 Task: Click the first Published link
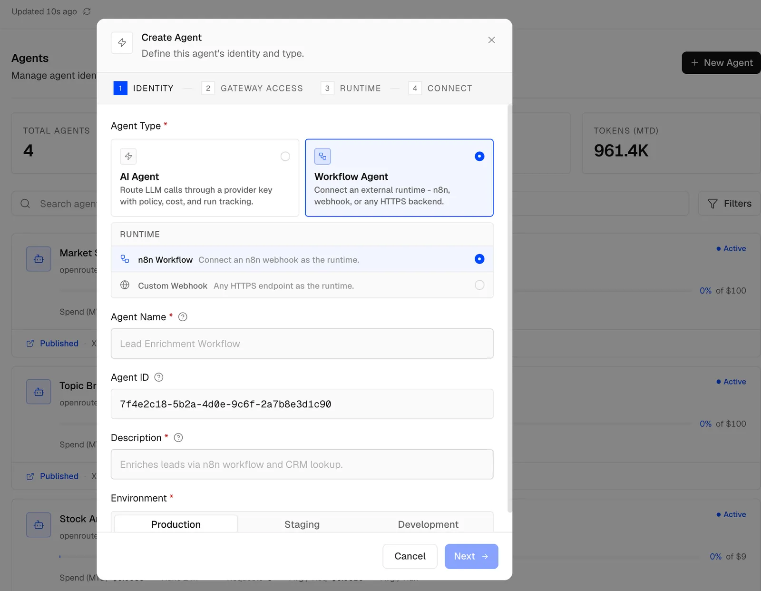[x=59, y=344]
